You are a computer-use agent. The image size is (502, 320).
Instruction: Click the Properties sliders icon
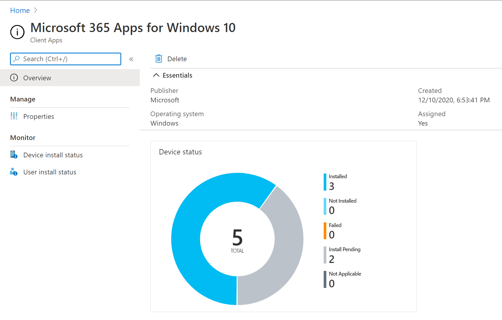coord(14,116)
